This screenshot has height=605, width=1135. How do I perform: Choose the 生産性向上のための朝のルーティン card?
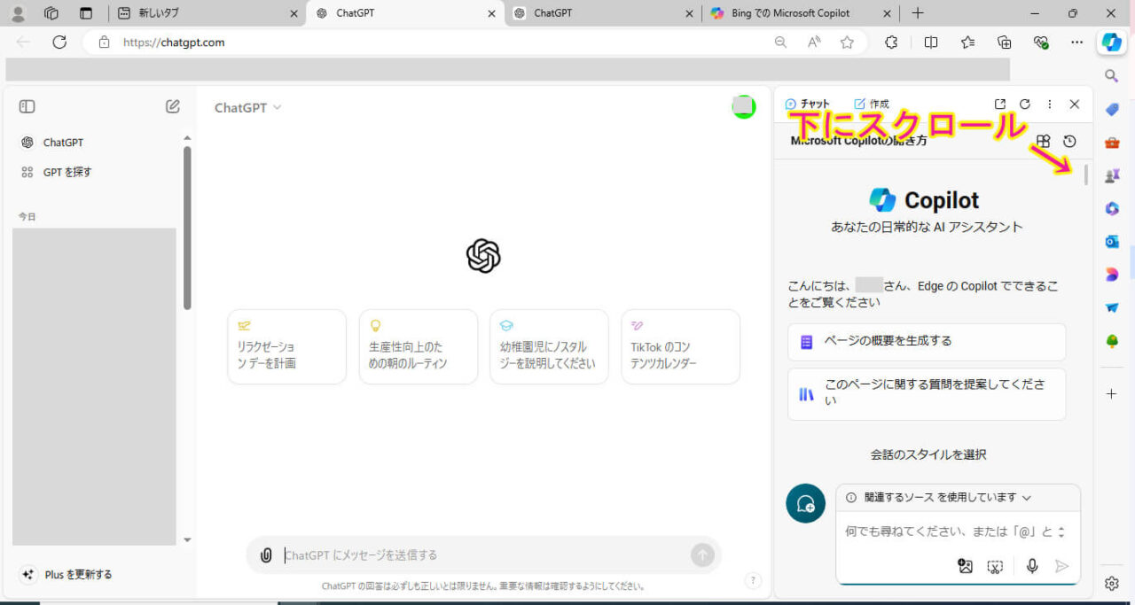pos(418,346)
